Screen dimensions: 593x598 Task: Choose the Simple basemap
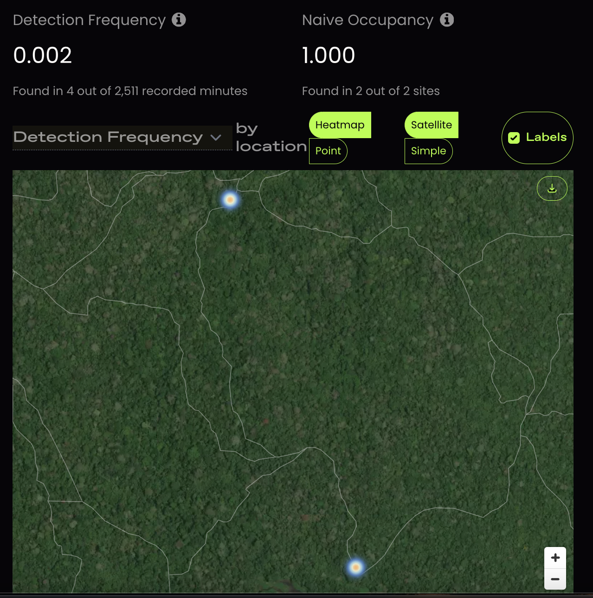(x=428, y=151)
